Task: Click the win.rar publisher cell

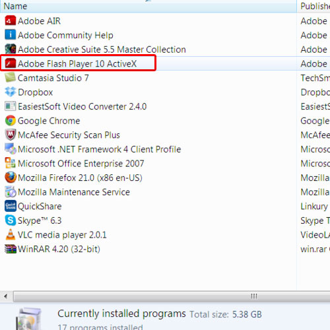Action: tap(315, 249)
